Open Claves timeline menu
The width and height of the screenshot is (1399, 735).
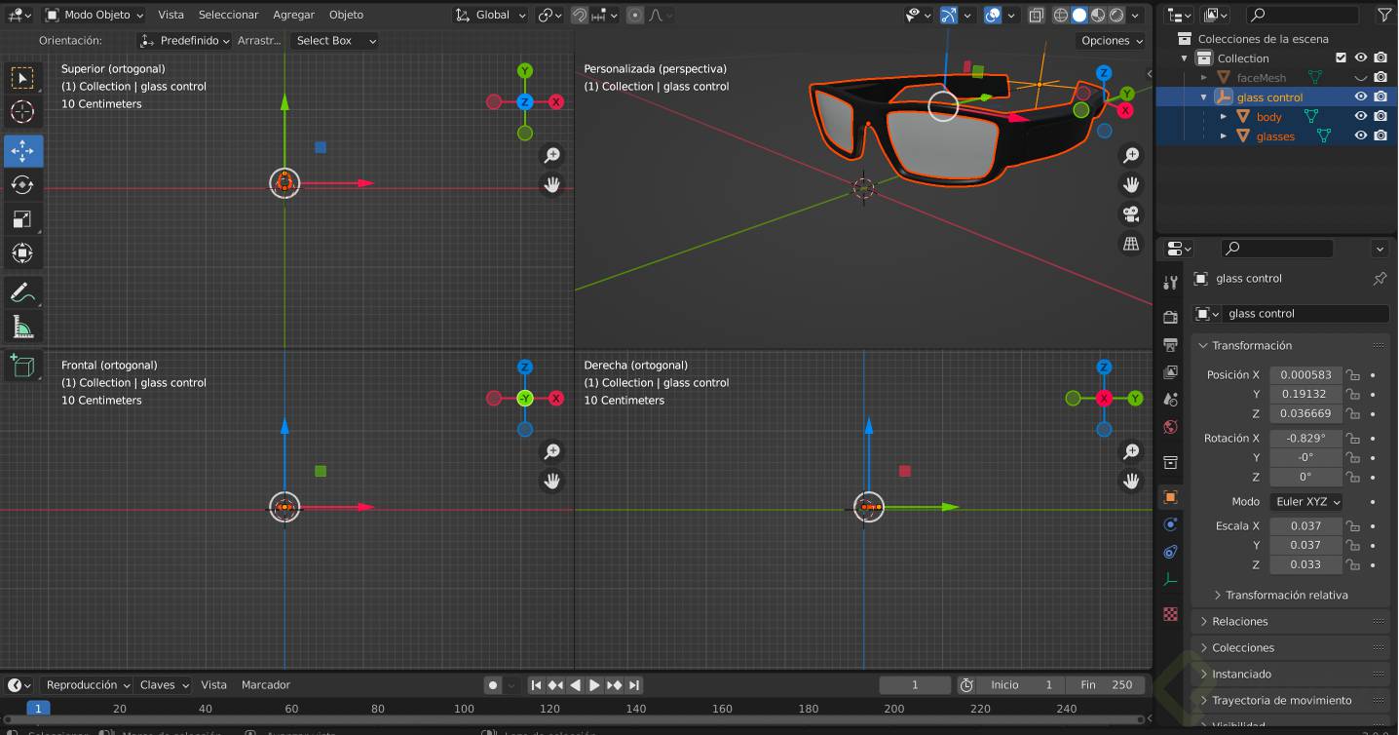coord(164,685)
